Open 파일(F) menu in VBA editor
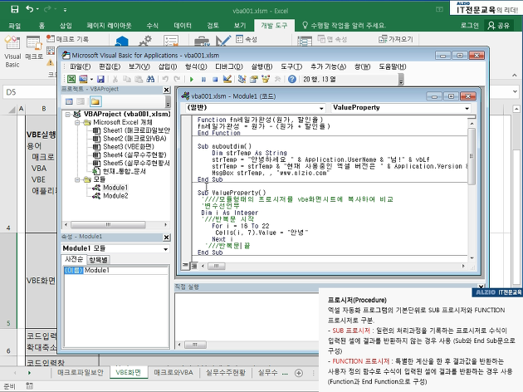 click(x=80, y=66)
